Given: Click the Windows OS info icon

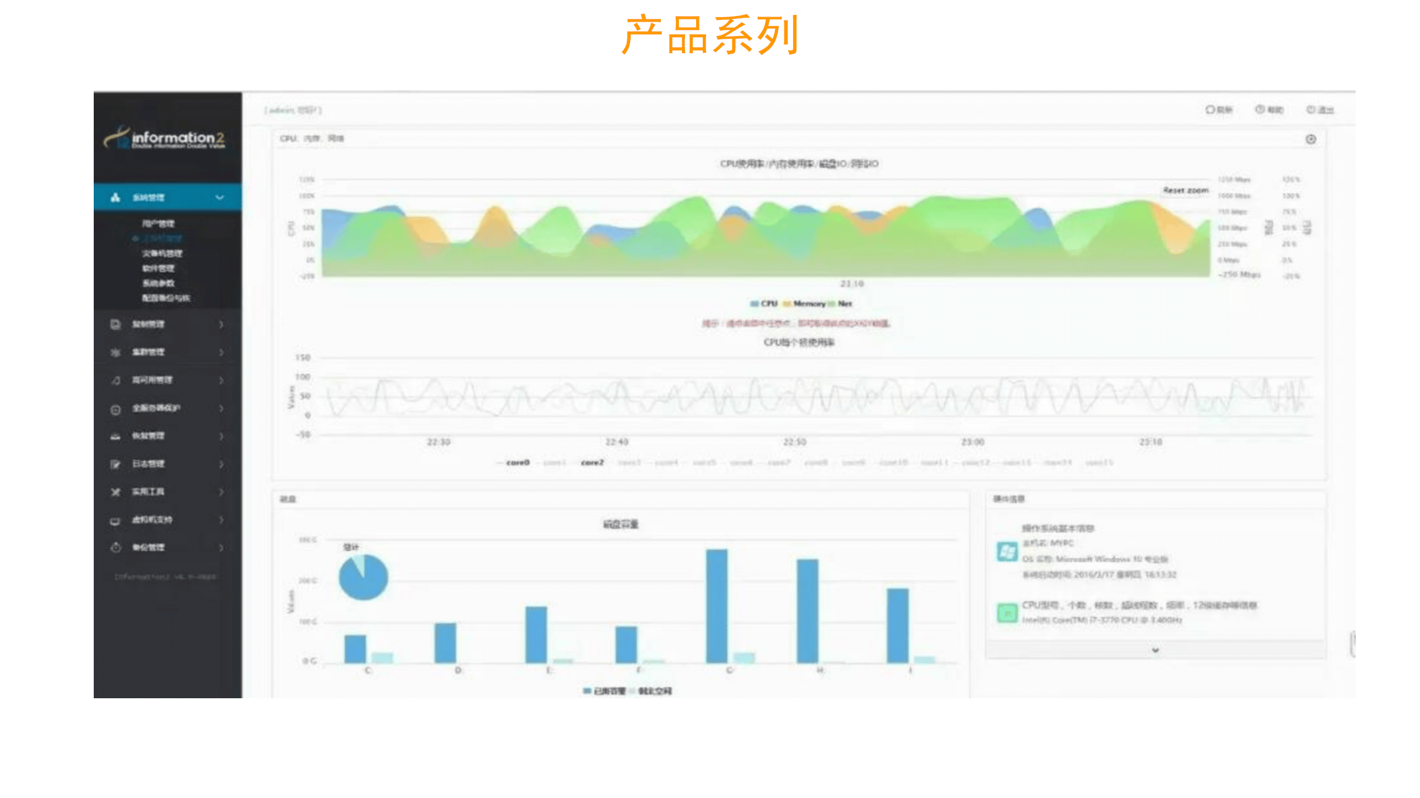Looking at the screenshot, I should (1006, 551).
